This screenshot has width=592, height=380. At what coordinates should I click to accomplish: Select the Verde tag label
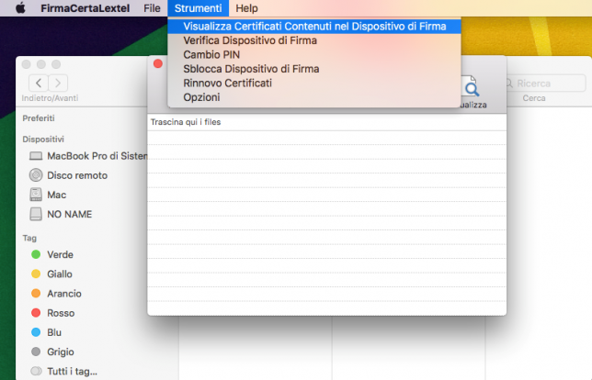60,254
